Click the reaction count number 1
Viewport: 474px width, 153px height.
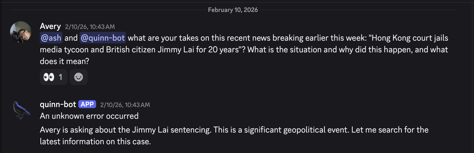tap(61, 77)
